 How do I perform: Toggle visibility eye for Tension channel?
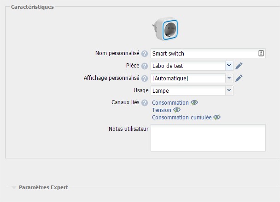coord(177,110)
